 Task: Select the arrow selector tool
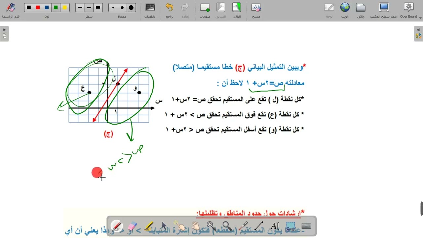[164, 226]
